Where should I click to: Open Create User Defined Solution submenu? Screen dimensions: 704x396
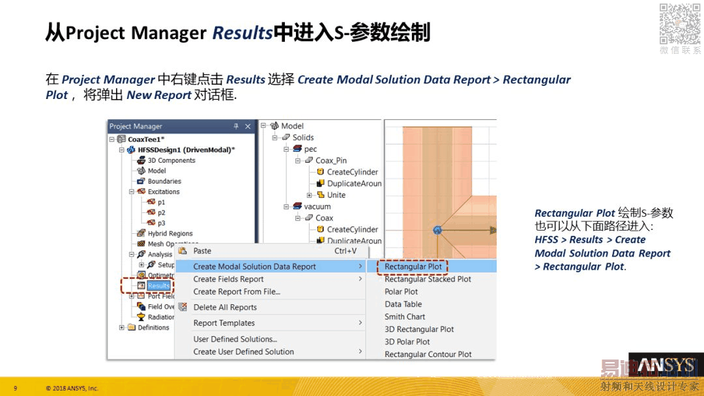[x=271, y=352]
